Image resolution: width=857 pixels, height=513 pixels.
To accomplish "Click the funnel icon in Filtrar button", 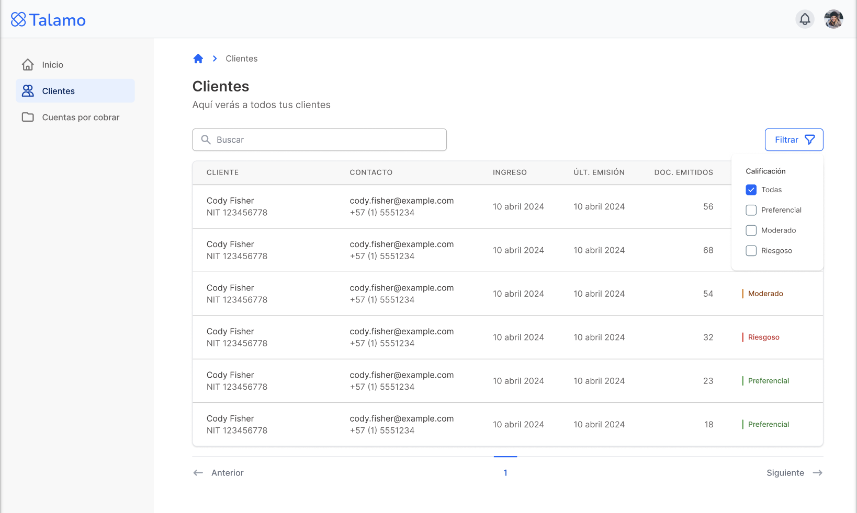I will pos(809,139).
